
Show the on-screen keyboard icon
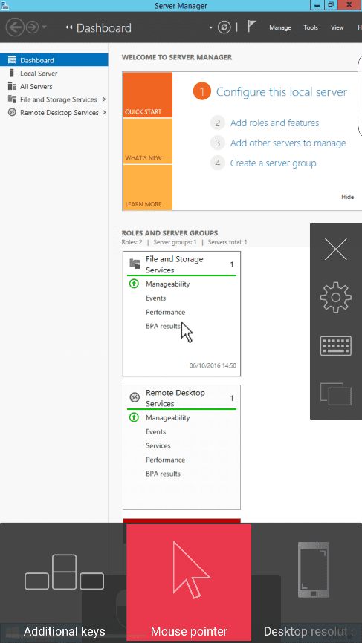click(336, 346)
